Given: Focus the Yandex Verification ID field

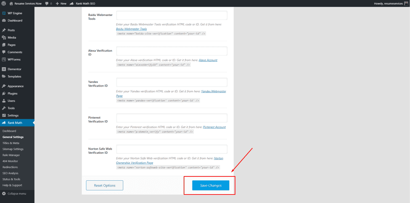Looking at the screenshot, I should pyautogui.click(x=172, y=82).
